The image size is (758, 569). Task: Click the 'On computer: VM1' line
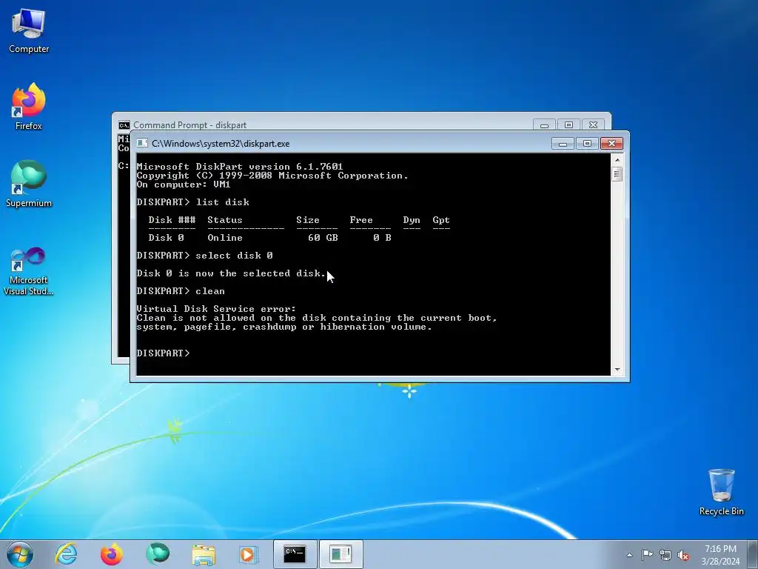coord(184,184)
